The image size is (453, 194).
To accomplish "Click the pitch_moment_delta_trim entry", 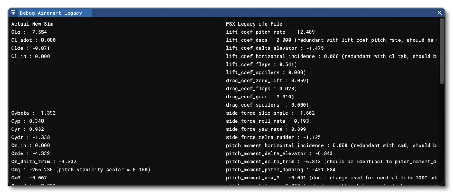I will click(x=331, y=162).
